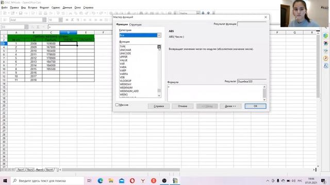Click the Bold formatting toolbar icon
This screenshot has height=185, width=330.
coord(67,20)
